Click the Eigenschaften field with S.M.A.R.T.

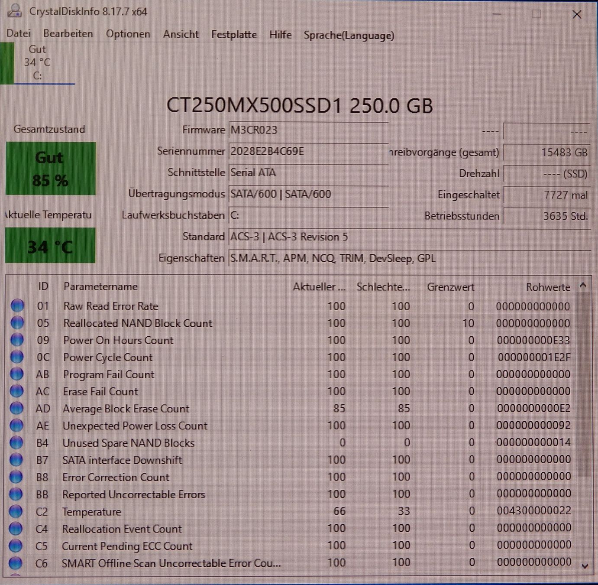click(x=409, y=258)
